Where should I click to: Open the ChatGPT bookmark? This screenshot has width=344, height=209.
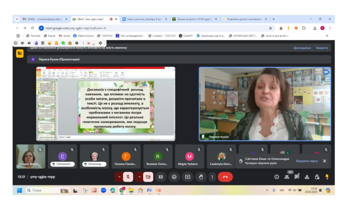click(x=186, y=36)
